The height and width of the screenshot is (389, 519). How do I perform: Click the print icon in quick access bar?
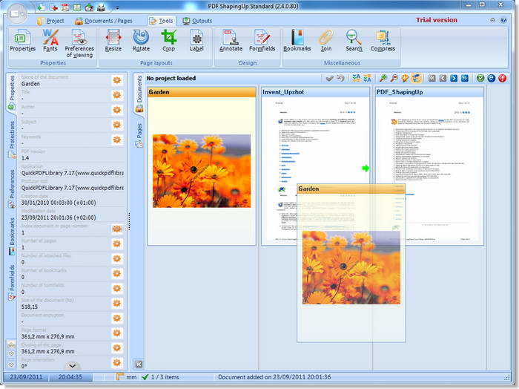pos(102,7)
